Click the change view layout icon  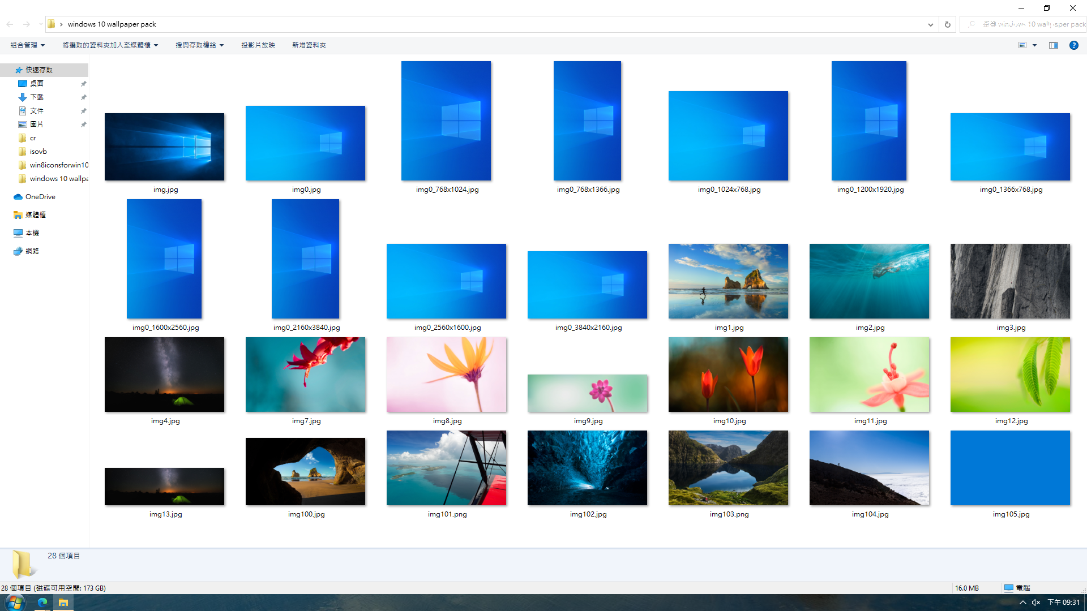(1022, 45)
